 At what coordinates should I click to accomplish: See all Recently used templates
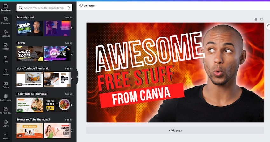(x=69, y=17)
